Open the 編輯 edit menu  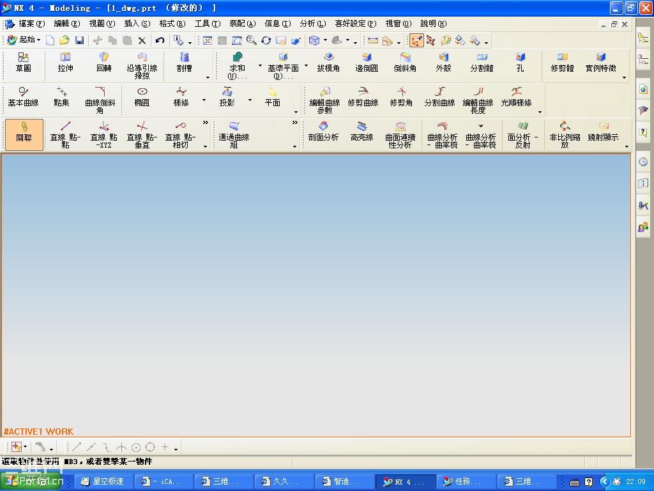tap(66, 24)
